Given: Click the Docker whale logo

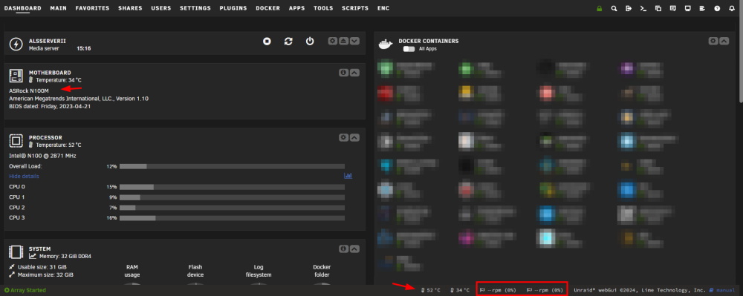Looking at the screenshot, I should [385, 44].
